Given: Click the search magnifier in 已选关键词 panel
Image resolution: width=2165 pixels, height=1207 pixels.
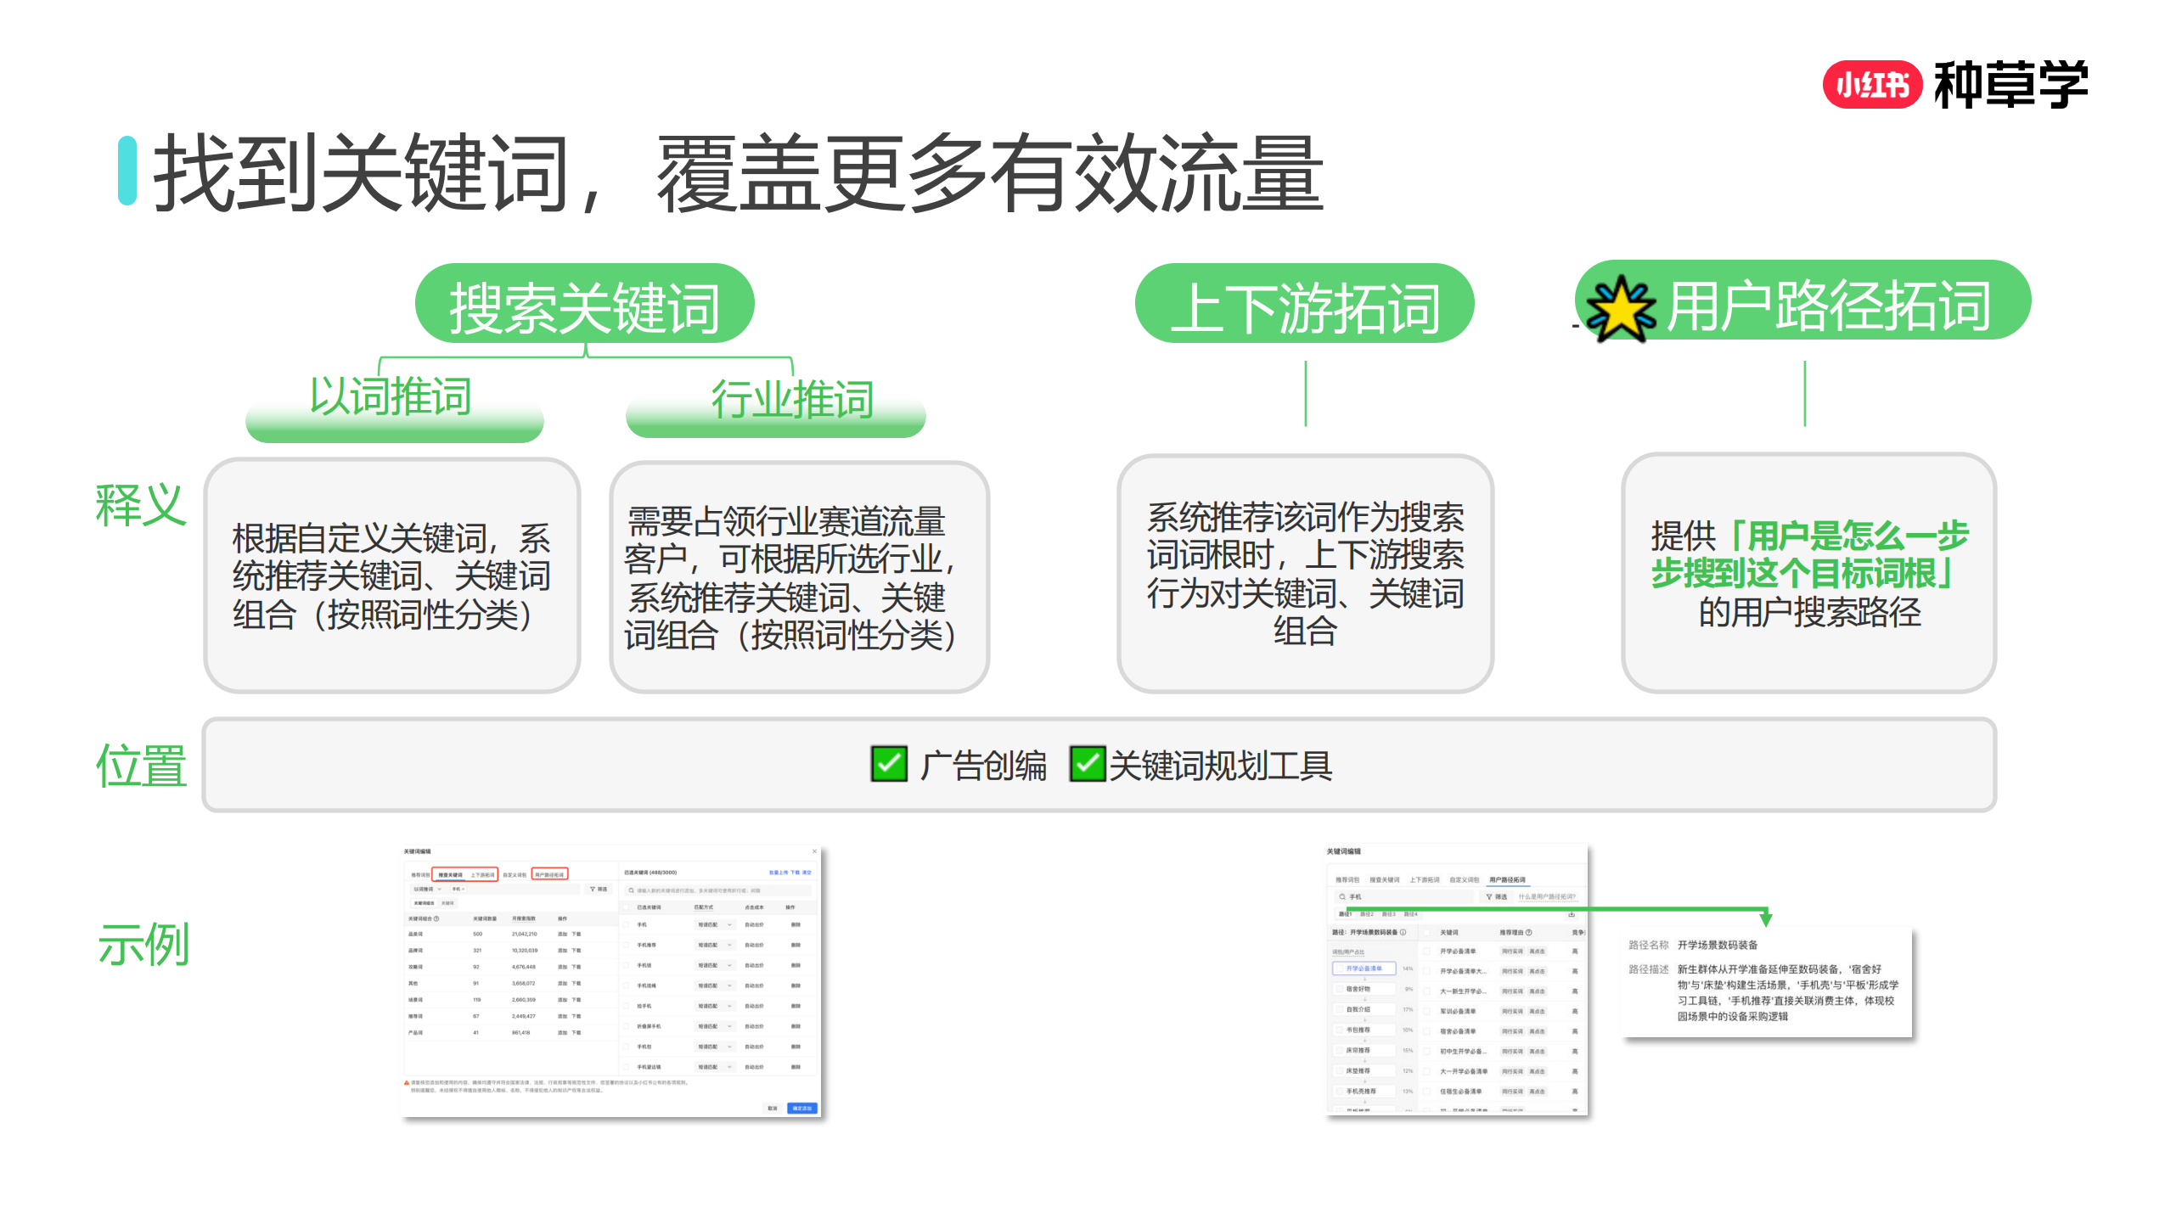Looking at the screenshot, I should tap(631, 890).
